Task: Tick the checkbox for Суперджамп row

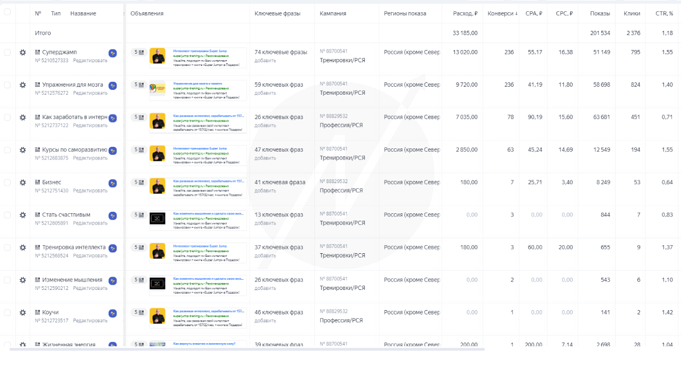Action: 7,53
